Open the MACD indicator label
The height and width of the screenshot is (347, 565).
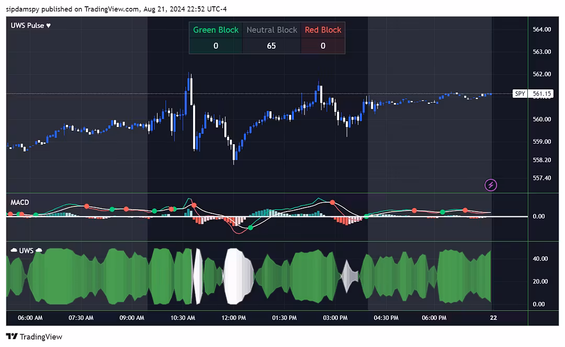19,202
